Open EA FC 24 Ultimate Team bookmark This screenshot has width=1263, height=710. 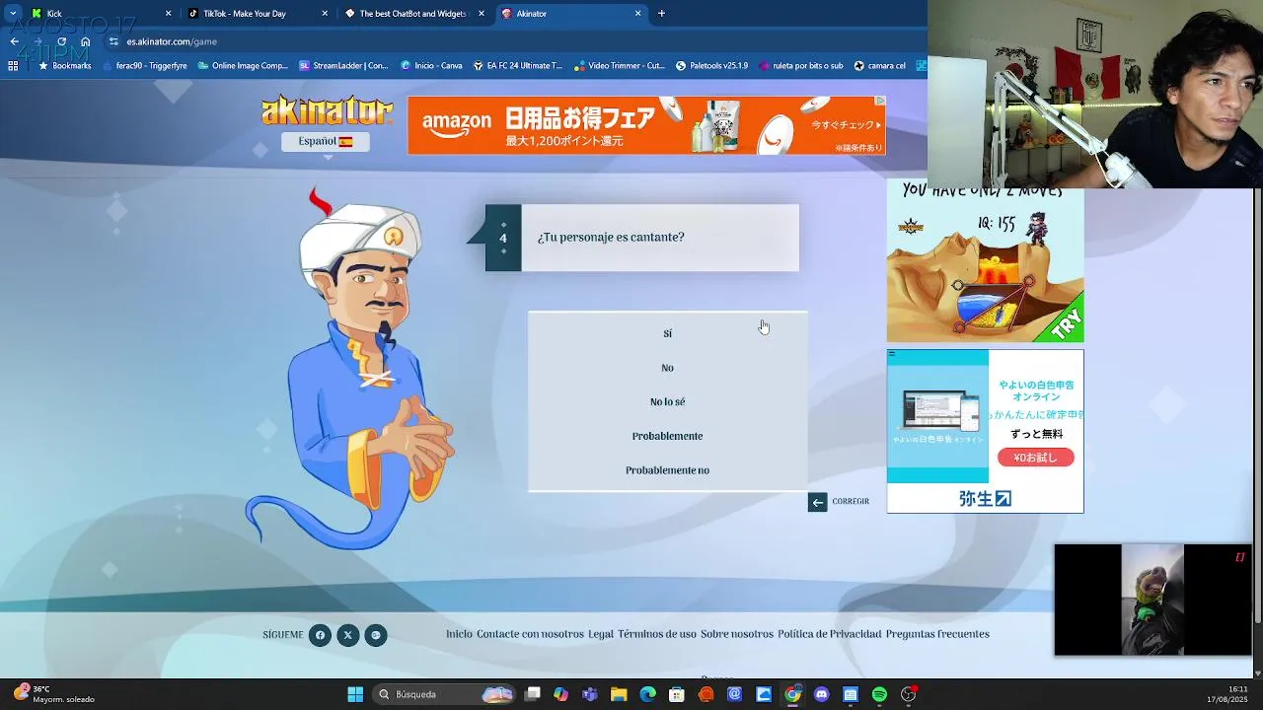point(517,66)
